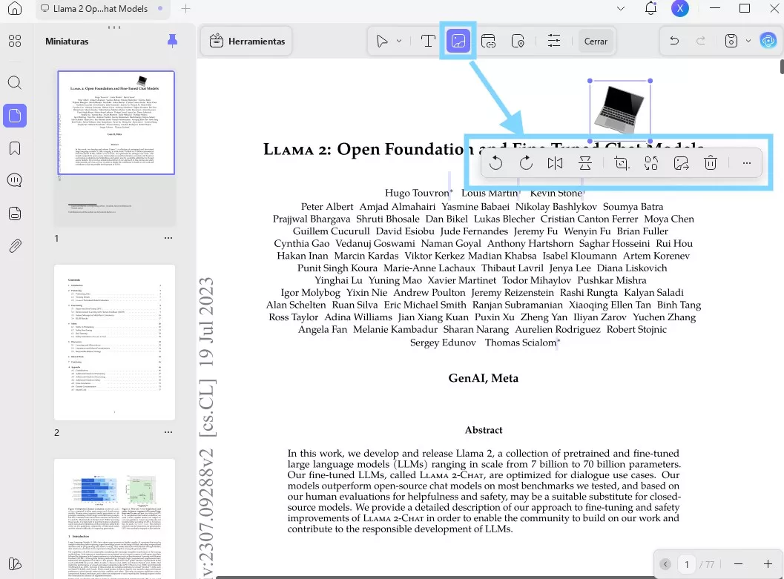Open the home screen icon

click(x=15, y=8)
